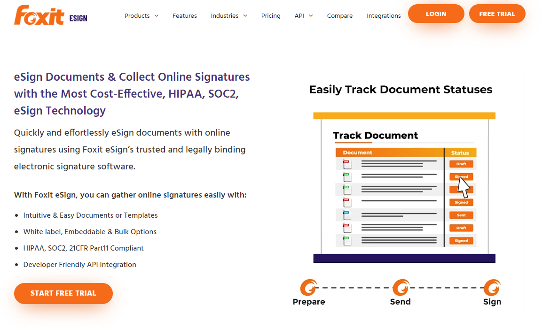Click the Send step Foxit icon
542x328 pixels.
click(x=401, y=287)
